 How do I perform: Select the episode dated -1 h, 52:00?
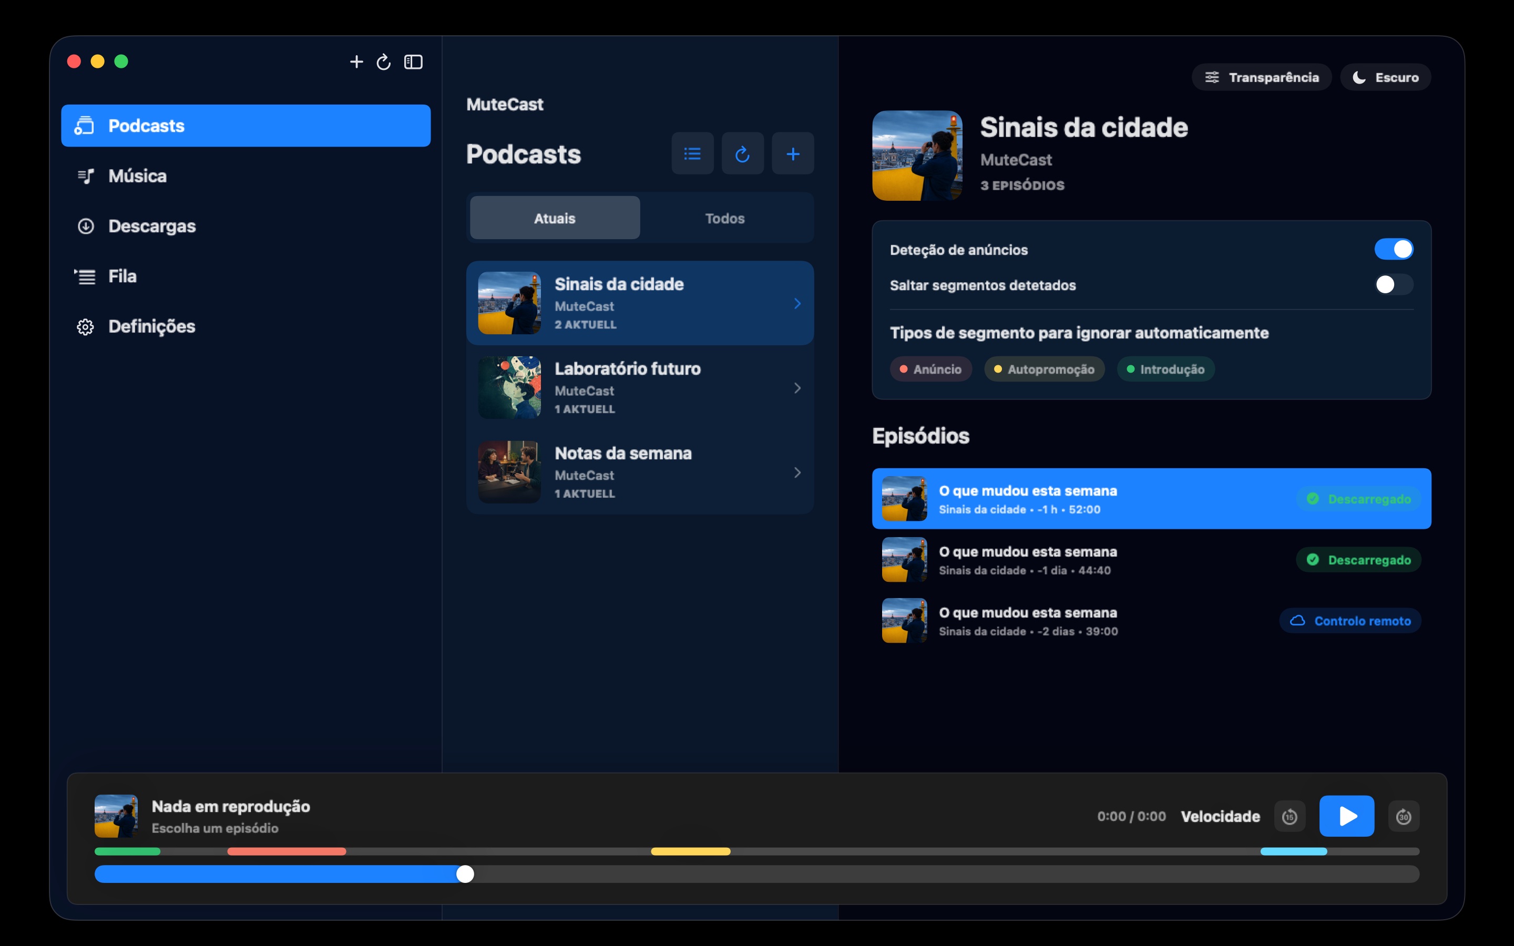1151,499
